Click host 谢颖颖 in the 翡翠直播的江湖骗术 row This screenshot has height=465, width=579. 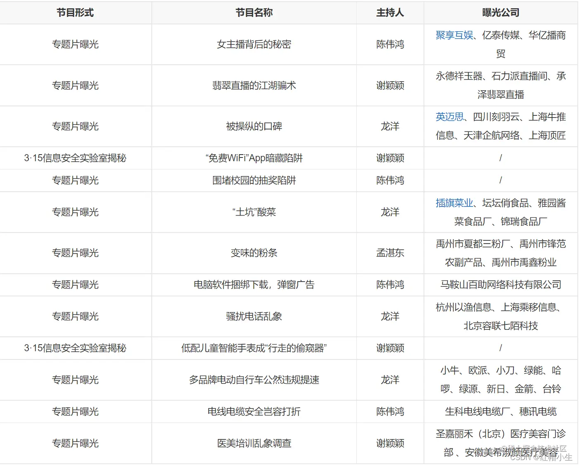390,86
